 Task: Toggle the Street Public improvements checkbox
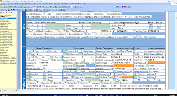151,25
